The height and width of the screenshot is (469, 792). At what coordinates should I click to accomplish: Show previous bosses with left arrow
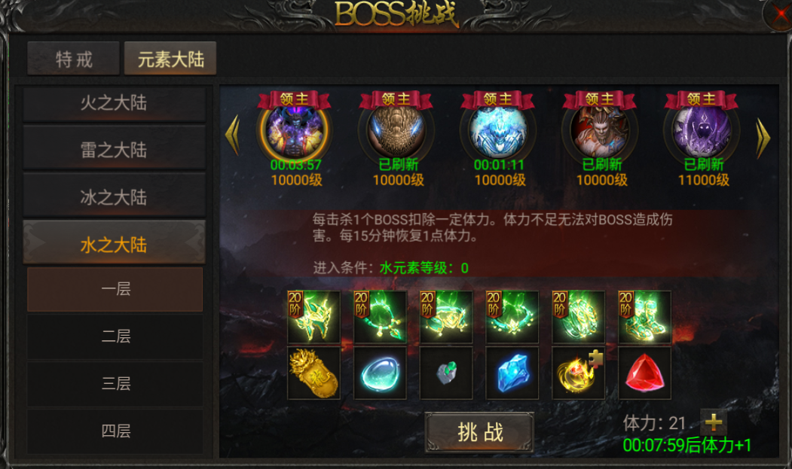point(232,134)
